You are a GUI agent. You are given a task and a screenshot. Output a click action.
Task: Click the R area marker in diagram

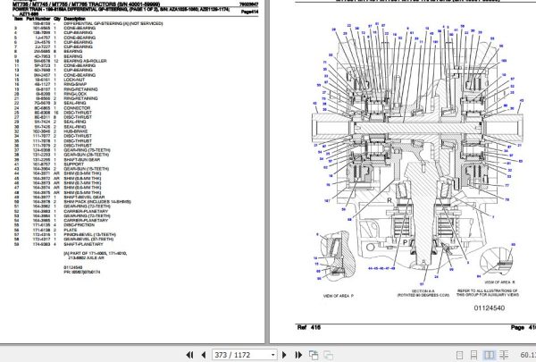[x=389, y=200]
